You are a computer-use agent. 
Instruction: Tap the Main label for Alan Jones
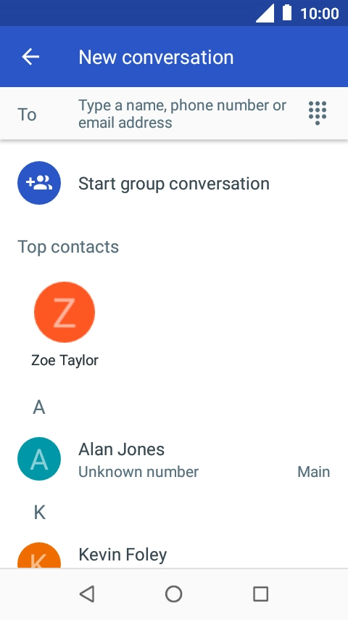(314, 472)
